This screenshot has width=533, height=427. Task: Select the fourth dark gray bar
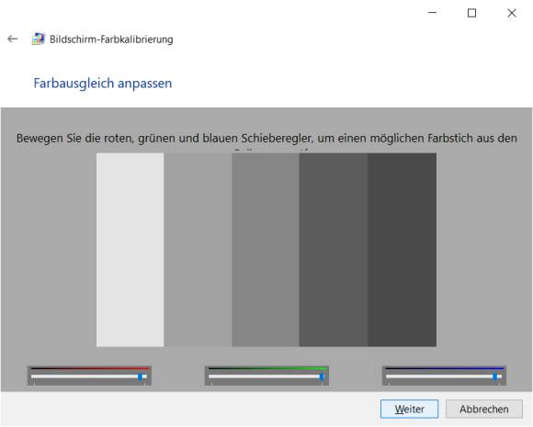333,250
